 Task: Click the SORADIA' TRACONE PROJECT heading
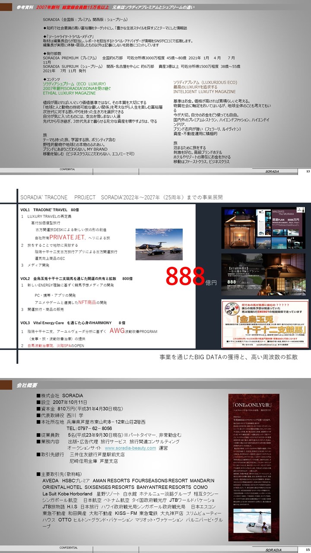pos(121,197)
